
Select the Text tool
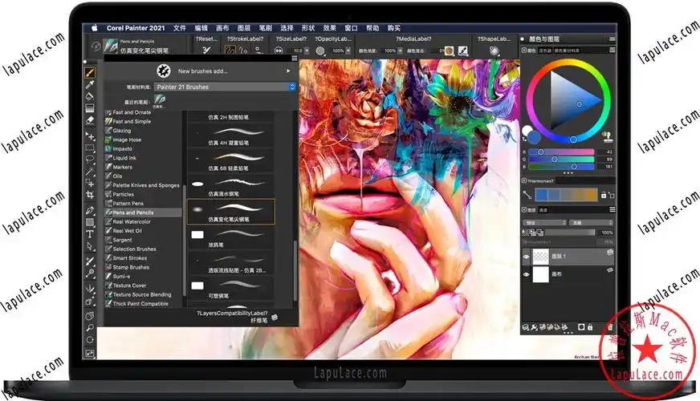[90, 234]
